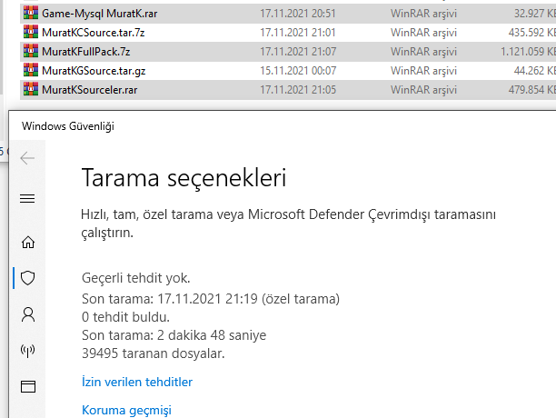This screenshot has height=418, width=556.
Task: Click date 17.11.2021 21:07 cell
Action: click(x=298, y=52)
